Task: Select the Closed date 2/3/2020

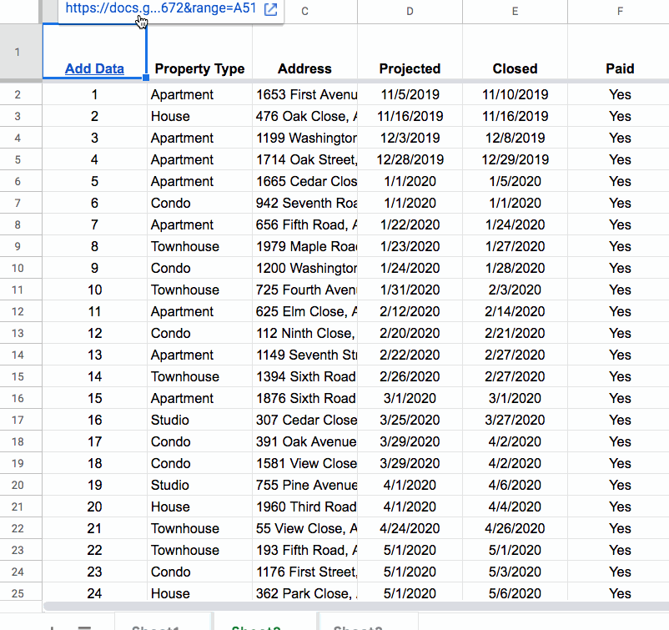Action: pyautogui.click(x=515, y=290)
